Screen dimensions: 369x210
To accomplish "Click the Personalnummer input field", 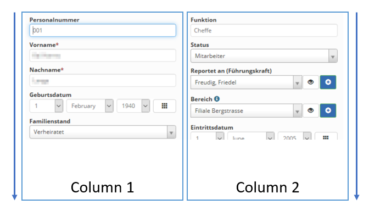I will pyautogui.click(x=103, y=30).
